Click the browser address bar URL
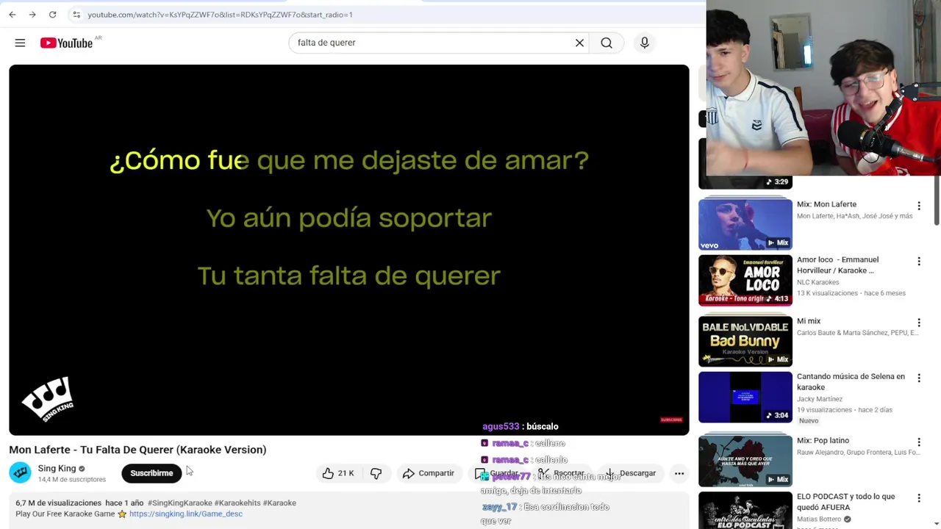Image resolution: width=941 pixels, height=529 pixels. [x=220, y=15]
